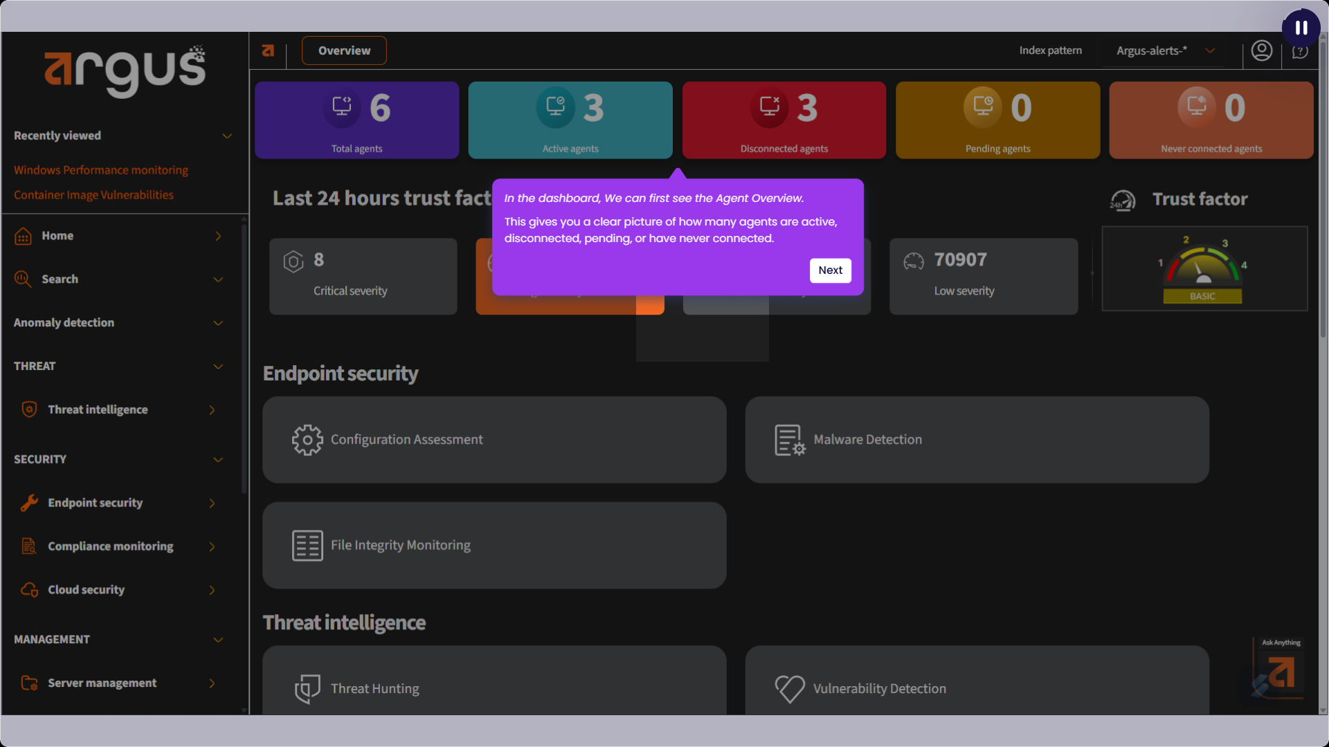Click the Low severity gauge icon
1329x747 pixels.
click(914, 261)
